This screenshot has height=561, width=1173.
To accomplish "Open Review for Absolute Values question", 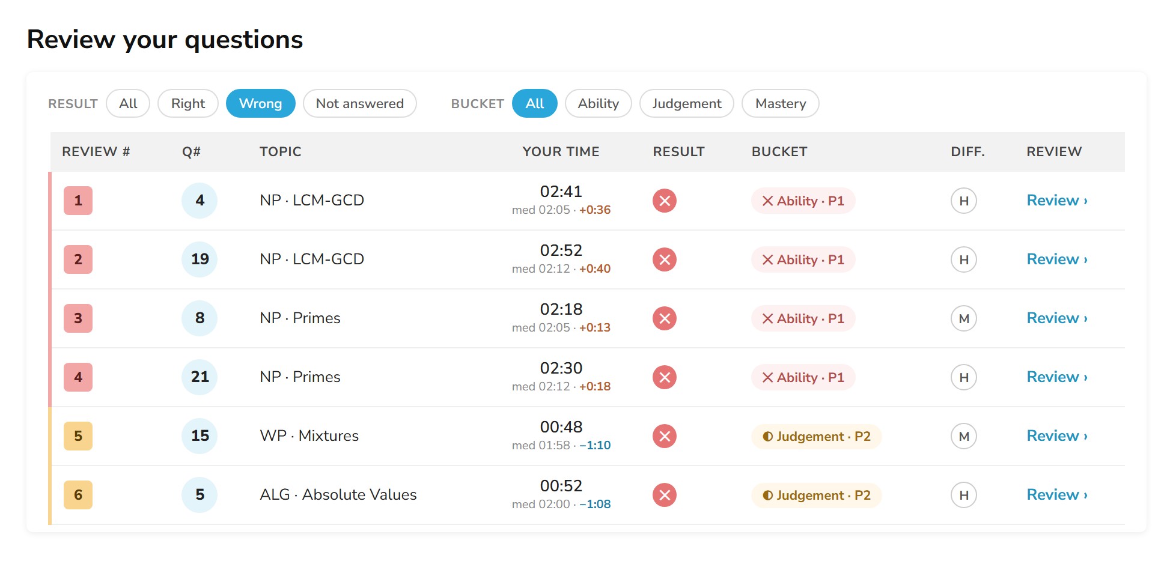I will (1057, 495).
